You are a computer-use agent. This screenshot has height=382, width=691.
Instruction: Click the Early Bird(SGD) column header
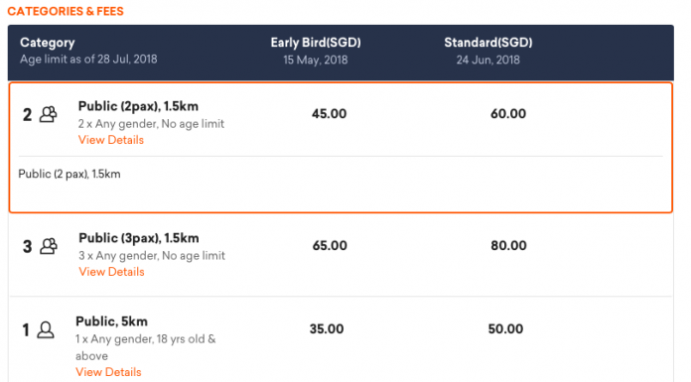click(x=316, y=43)
